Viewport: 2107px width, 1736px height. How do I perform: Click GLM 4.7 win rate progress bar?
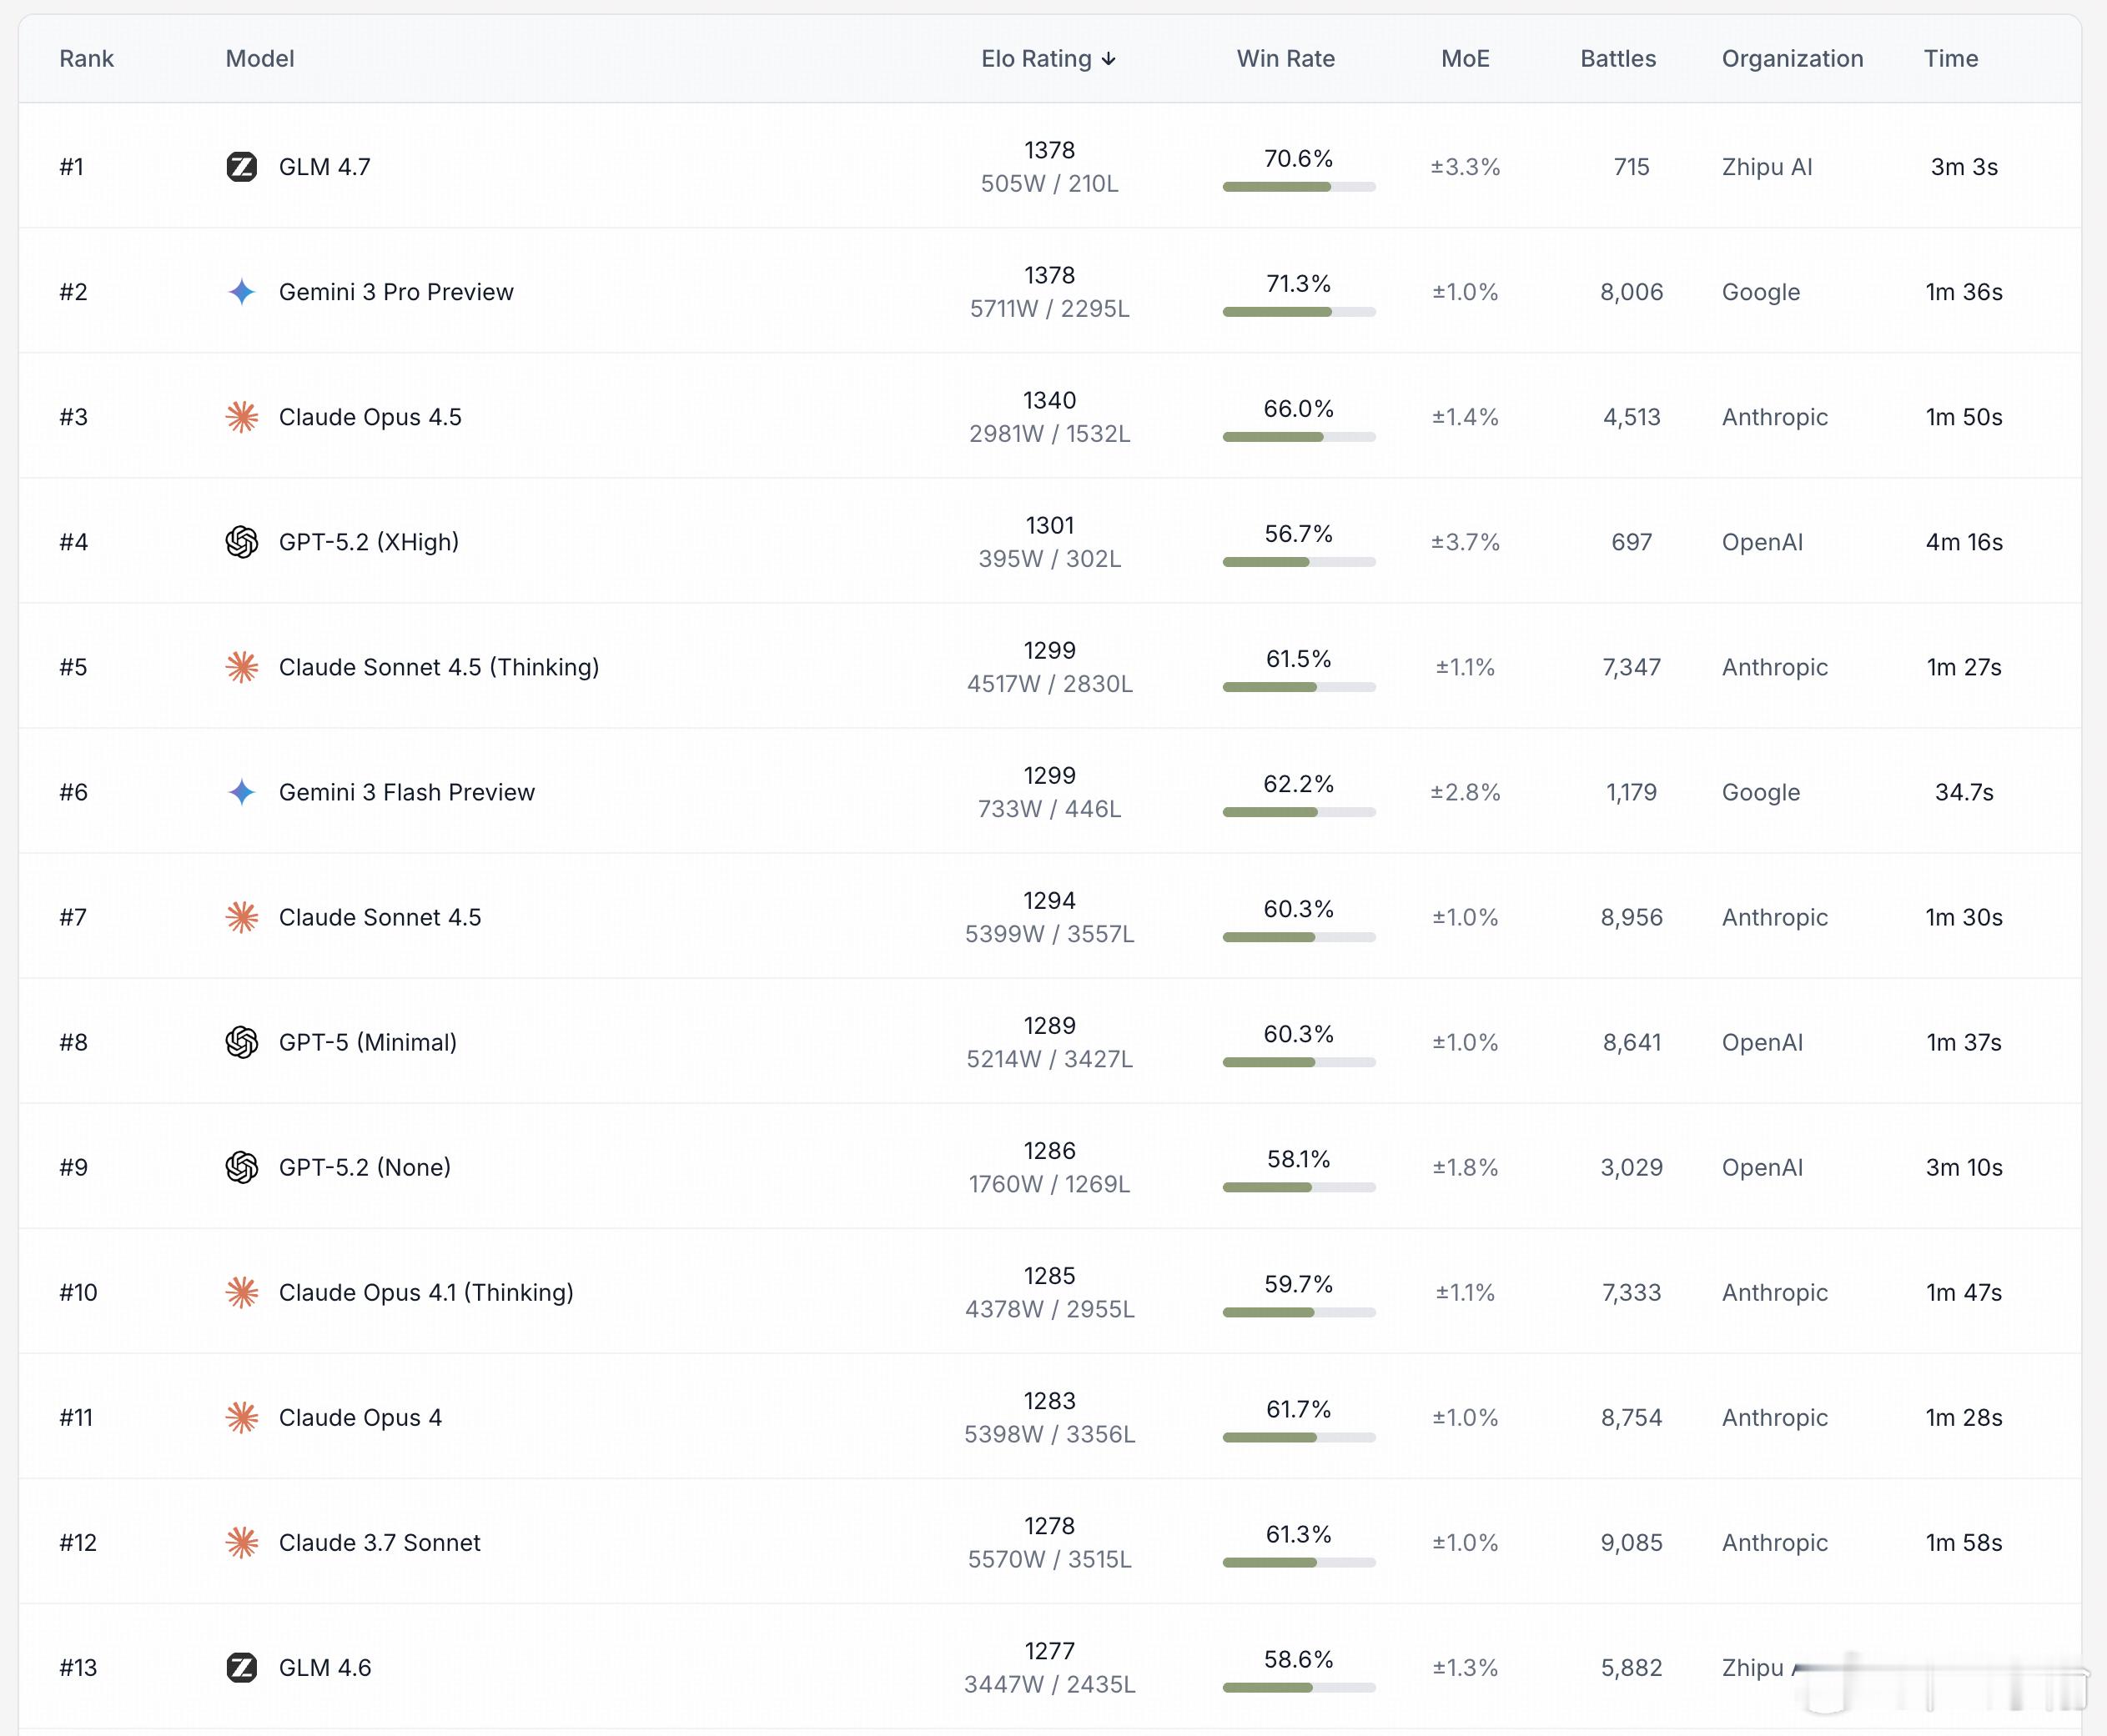(1298, 187)
